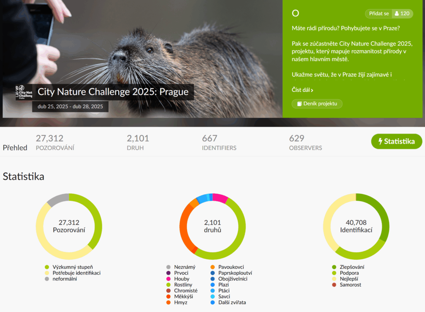Click the 'Máte rádi přírodu?' description line
Screen dimensions: 425x312
346,28
